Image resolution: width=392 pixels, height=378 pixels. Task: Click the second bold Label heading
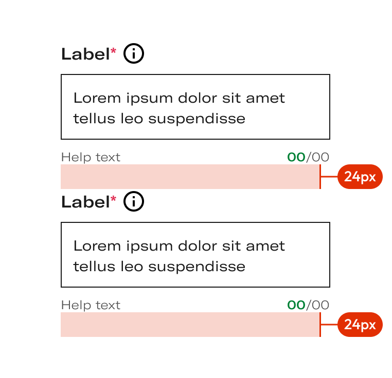coord(85,202)
